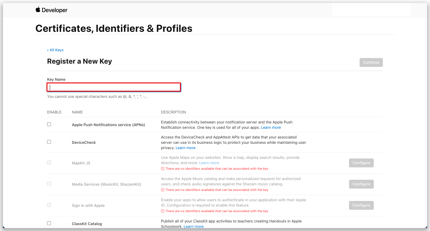Configure Sign in with Apple key
This screenshot has height=231, width=430.
tap(361, 205)
